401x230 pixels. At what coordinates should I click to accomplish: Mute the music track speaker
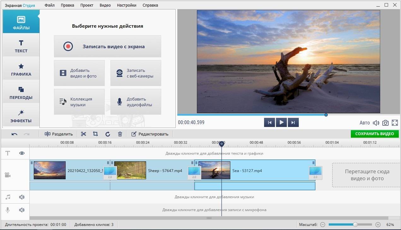(x=22, y=197)
